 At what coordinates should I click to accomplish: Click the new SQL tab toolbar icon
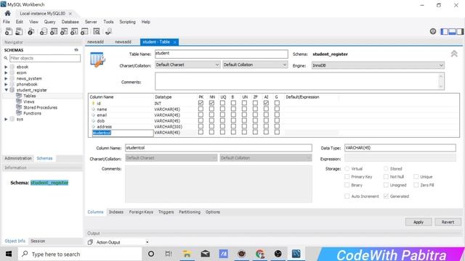click(9, 31)
